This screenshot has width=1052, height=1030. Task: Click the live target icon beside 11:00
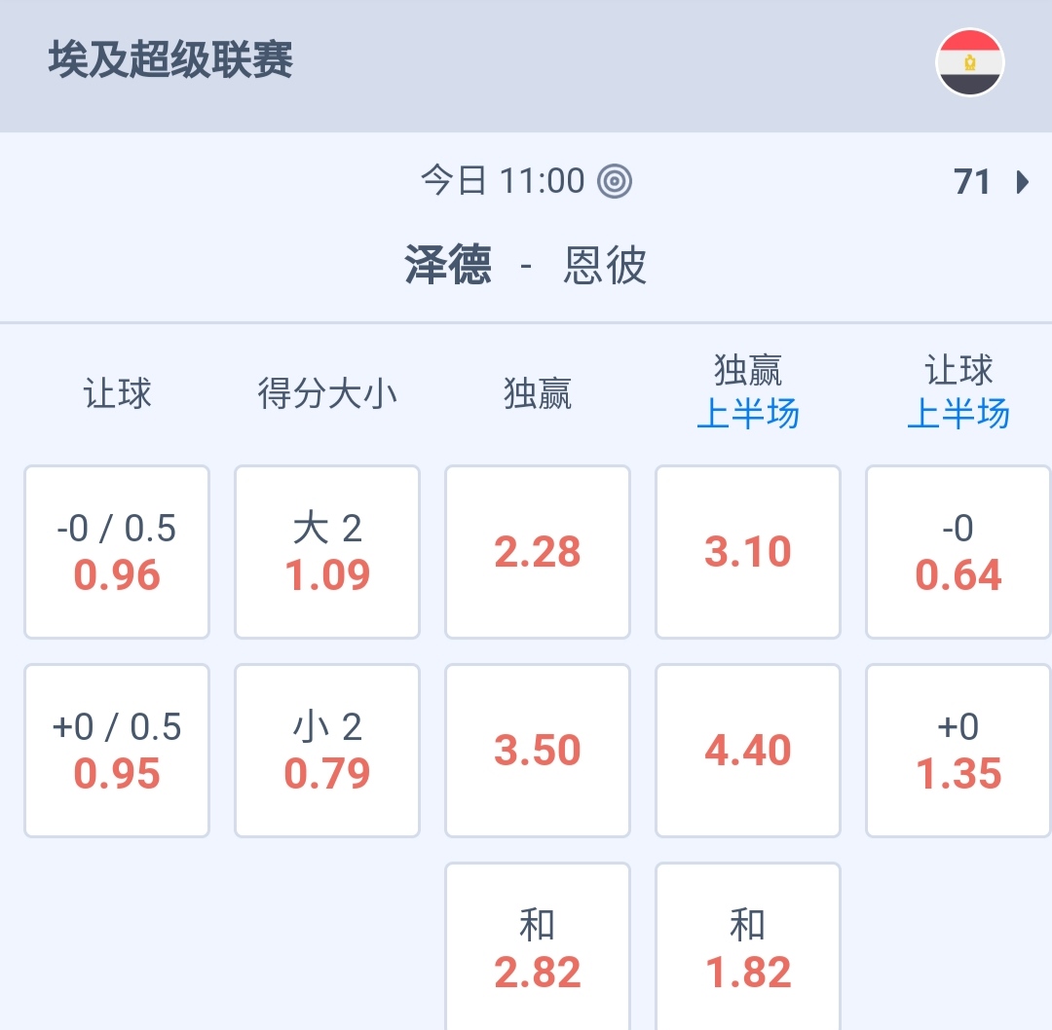(x=615, y=181)
